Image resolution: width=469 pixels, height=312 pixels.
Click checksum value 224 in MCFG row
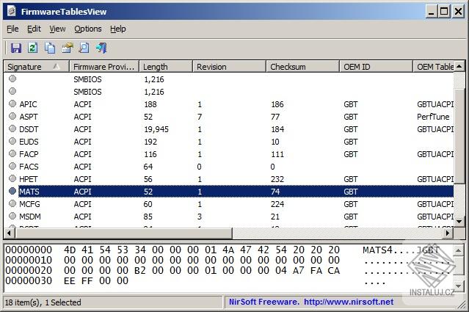click(x=277, y=204)
